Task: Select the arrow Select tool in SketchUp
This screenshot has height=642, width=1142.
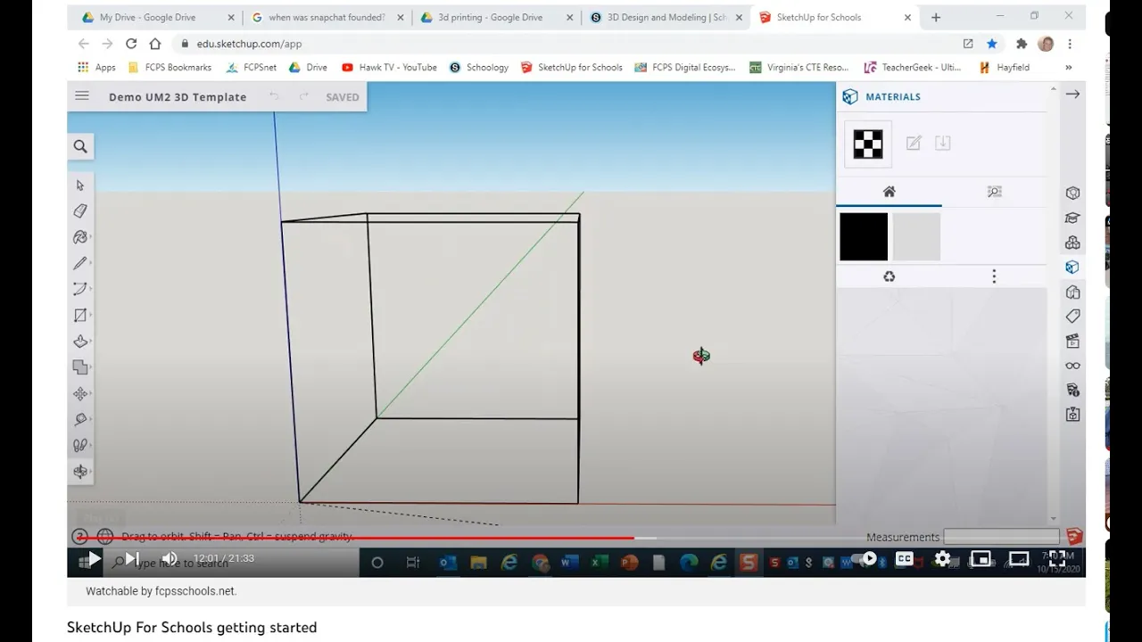Action: pos(80,185)
